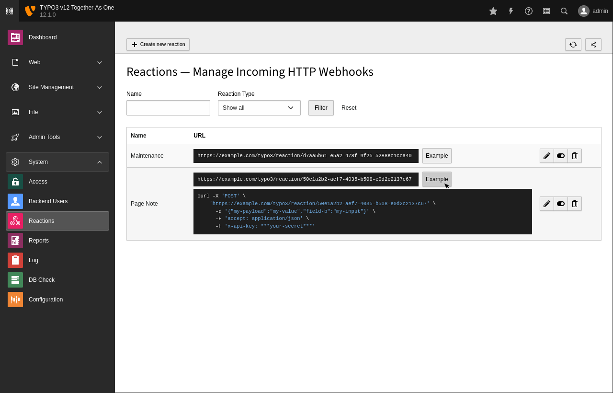Click the Create new reaction button
Image resolution: width=613 pixels, height=393 pixels.
coord(158,44)
